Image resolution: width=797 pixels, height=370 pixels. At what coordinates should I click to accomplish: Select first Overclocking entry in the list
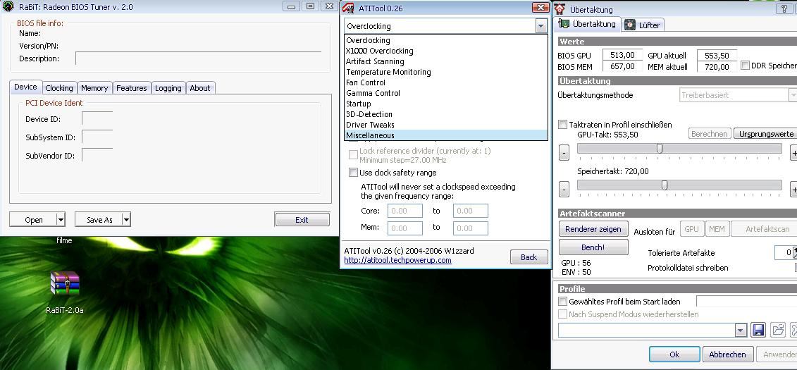446,40
